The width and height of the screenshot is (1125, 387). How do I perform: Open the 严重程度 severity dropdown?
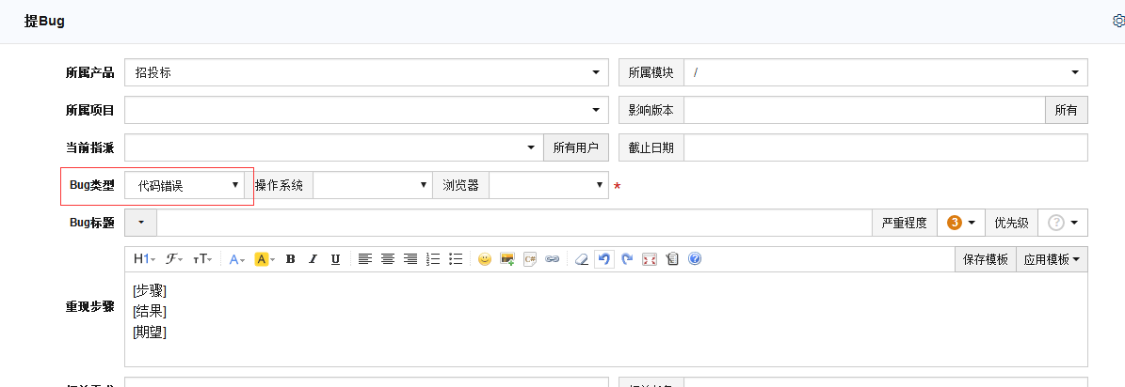pos(960,224)
